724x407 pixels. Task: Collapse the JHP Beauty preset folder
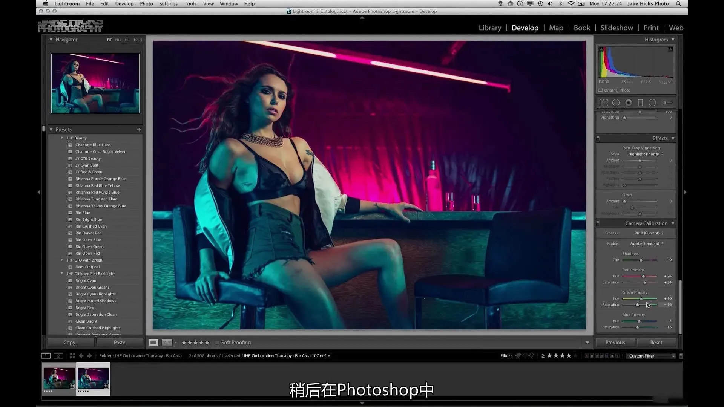tap(62, 138)
